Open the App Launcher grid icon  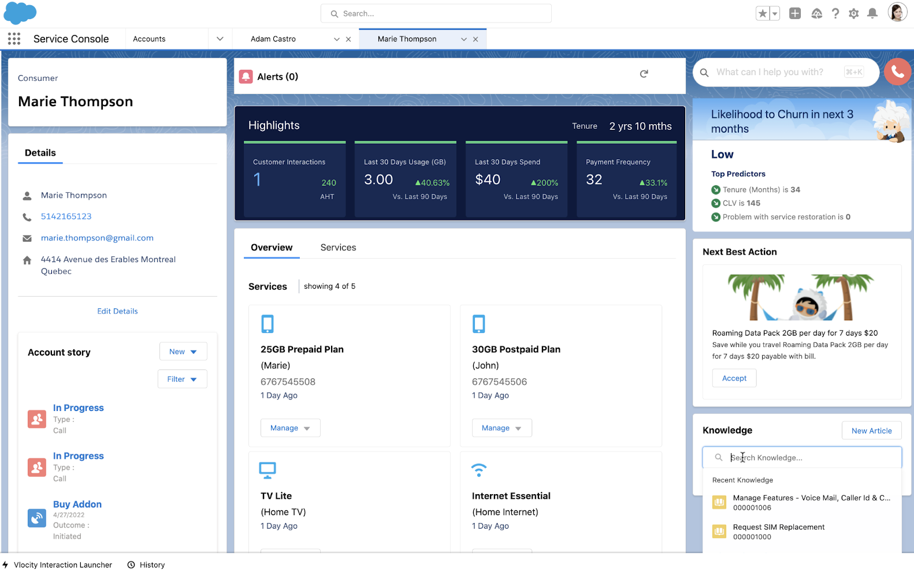pos(14,39)
